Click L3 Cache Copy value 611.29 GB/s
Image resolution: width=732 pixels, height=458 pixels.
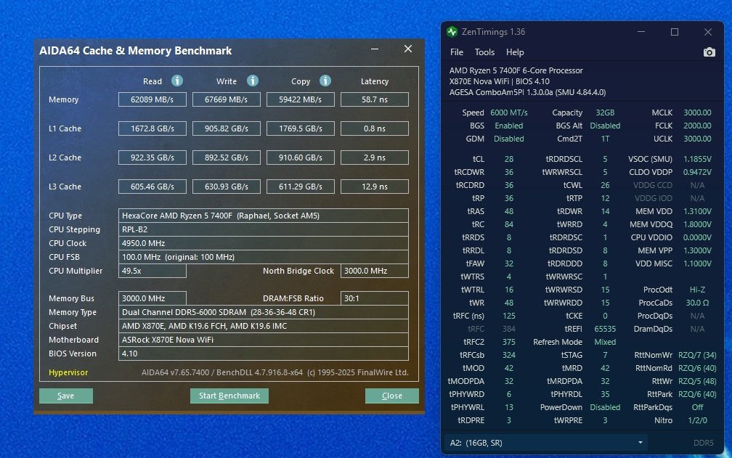click(300, 187)
